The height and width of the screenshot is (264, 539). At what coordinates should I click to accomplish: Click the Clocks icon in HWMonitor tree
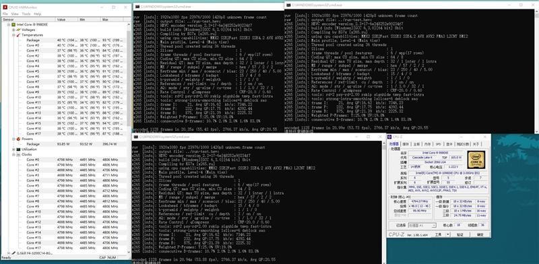tap(18, 155)
